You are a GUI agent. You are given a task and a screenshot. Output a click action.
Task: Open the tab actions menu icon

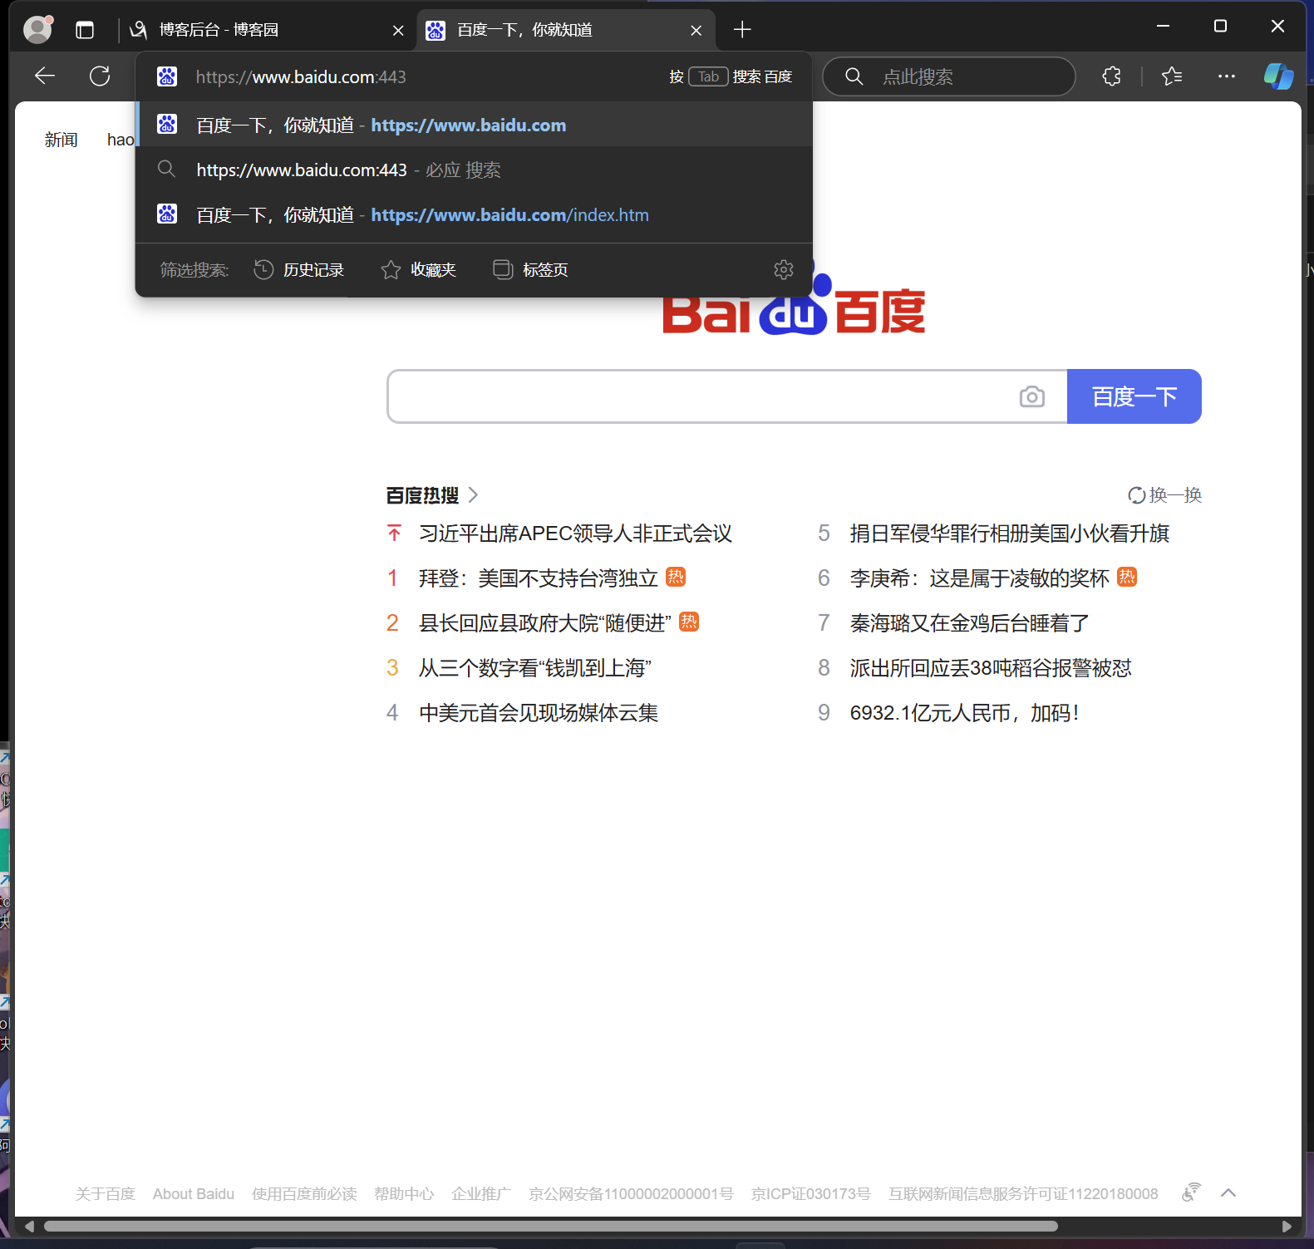[x=85, y=31]
